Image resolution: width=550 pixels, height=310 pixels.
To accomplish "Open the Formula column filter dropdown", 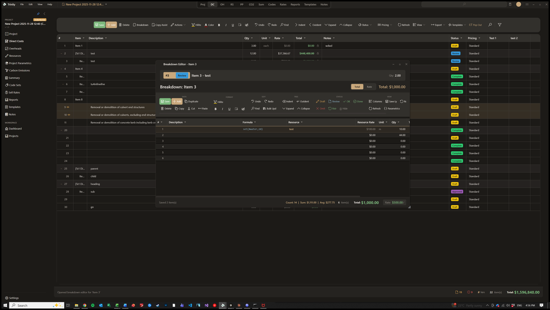I will (x=255, y=122).
